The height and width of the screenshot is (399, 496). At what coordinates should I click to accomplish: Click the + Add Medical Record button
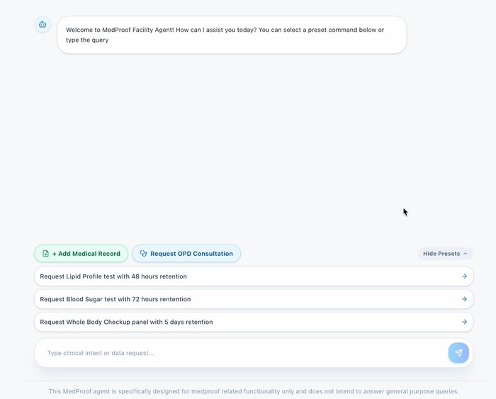pos(81,254)
